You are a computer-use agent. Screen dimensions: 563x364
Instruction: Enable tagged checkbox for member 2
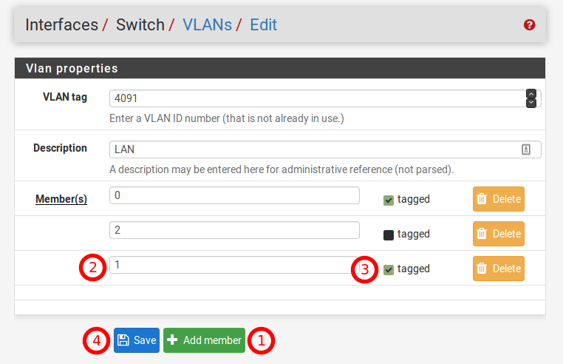(389, 235)
